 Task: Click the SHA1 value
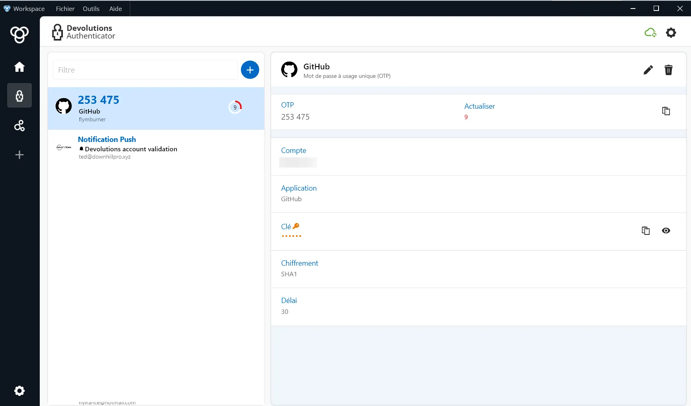[289, 274]
